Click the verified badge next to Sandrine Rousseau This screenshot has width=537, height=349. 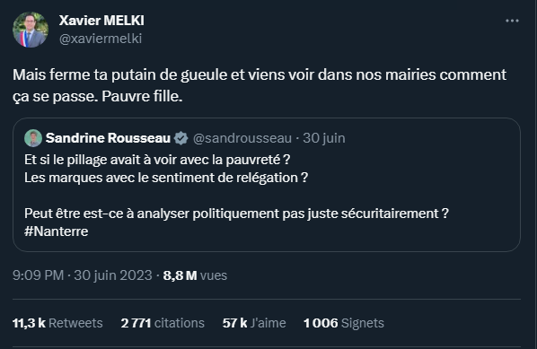pyautogui.click(x=180, y=138)
